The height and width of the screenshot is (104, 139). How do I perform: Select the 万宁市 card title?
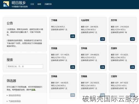tap(114, 20)
